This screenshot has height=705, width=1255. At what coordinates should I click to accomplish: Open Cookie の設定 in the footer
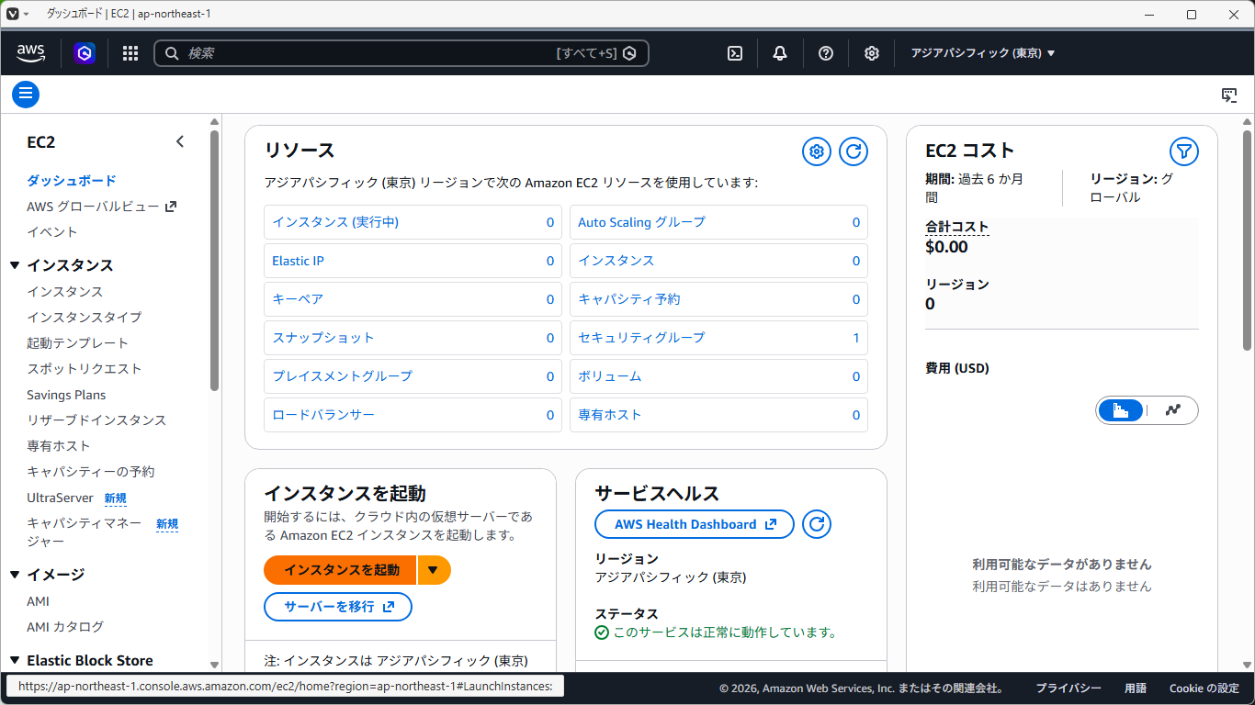point(1204,688)
